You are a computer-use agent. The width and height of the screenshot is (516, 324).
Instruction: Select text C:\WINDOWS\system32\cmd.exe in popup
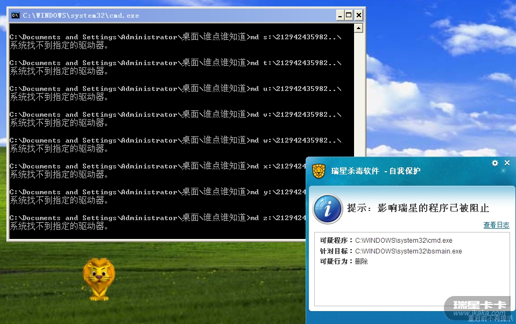404,241
